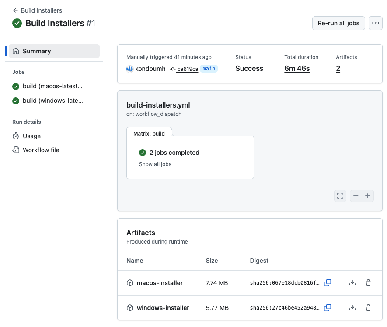Screen dimensions: 387x327
Task: Open the Workflow file page
Action: pyautogui.click(x=41, y=150)
